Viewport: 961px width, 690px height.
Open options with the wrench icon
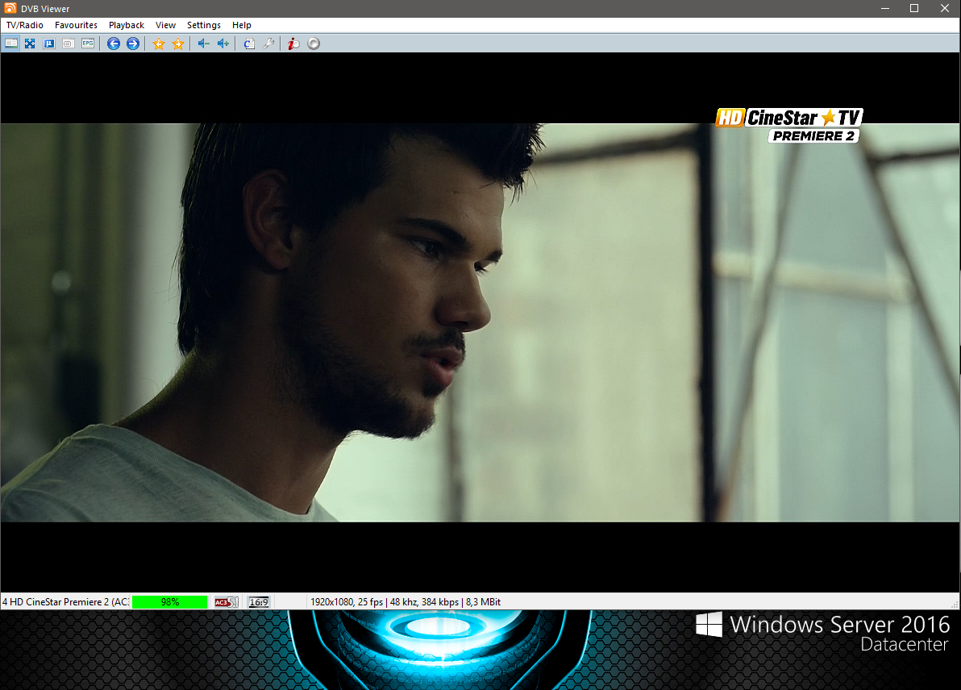pos(268,44)
